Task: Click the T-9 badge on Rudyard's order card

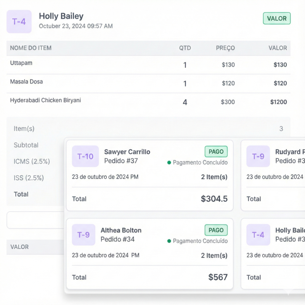Action: point(258,156)
